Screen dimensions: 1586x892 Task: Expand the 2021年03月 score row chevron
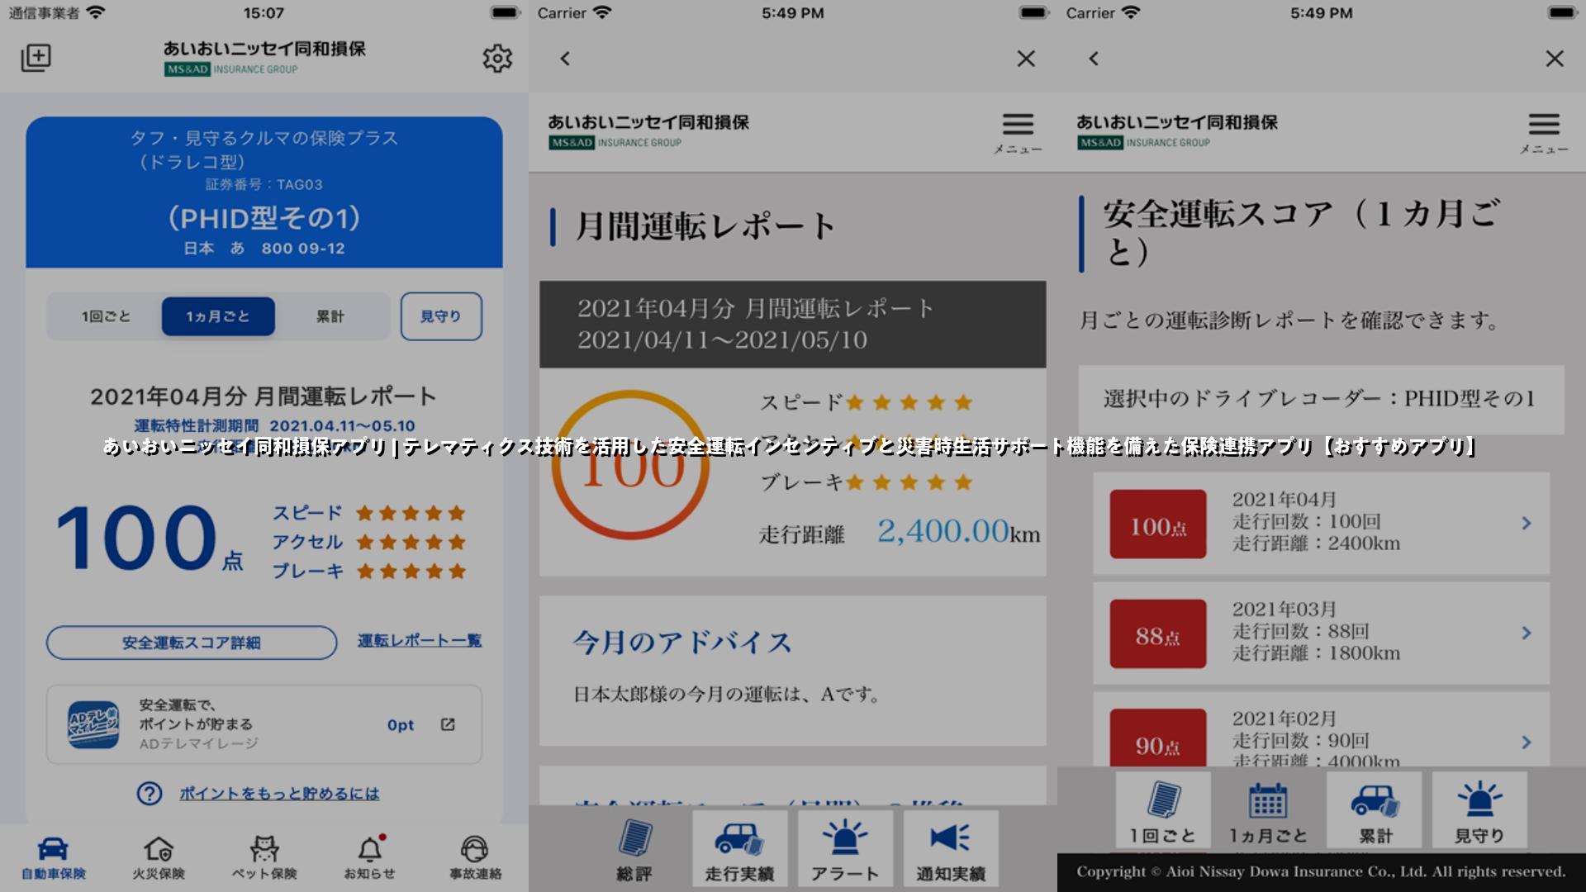1527,633
